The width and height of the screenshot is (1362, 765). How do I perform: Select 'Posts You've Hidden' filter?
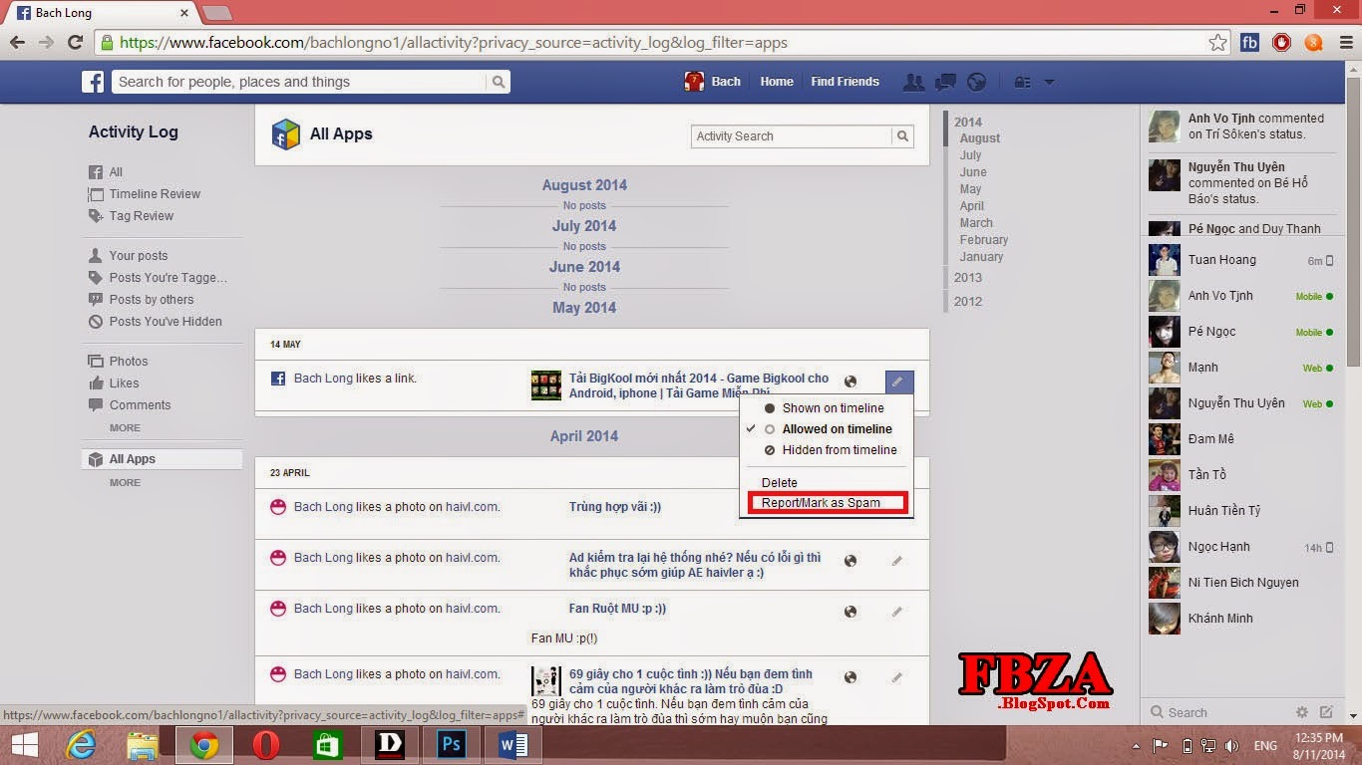tap(166, 322)
